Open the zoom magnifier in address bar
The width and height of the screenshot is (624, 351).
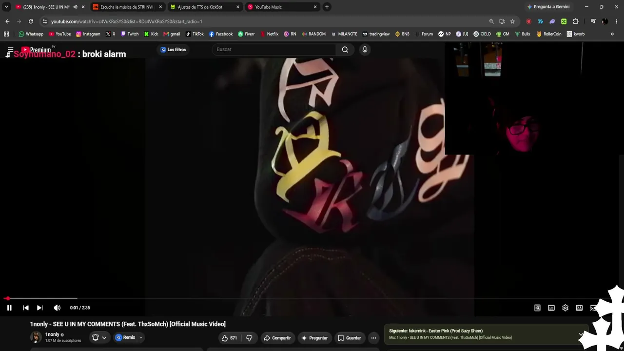491,21
